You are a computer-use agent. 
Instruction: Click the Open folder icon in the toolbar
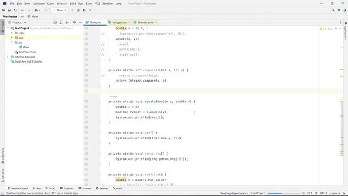[x=3, y=10]
